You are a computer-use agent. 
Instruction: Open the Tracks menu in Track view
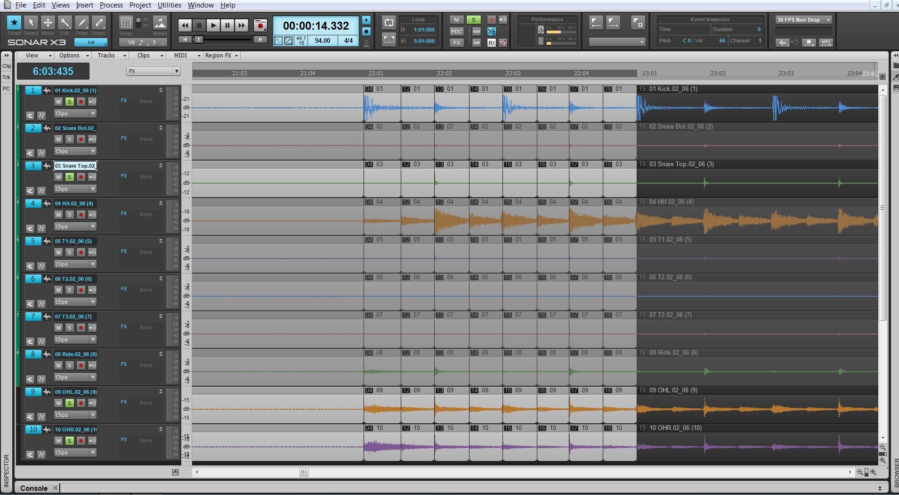point(111,56)
